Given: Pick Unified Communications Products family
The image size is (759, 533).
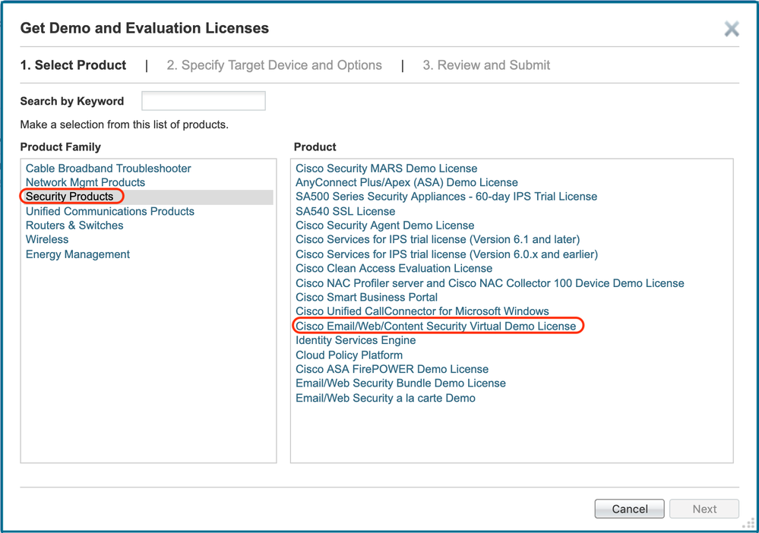Looking at the screenshot, I should point(110,211).
